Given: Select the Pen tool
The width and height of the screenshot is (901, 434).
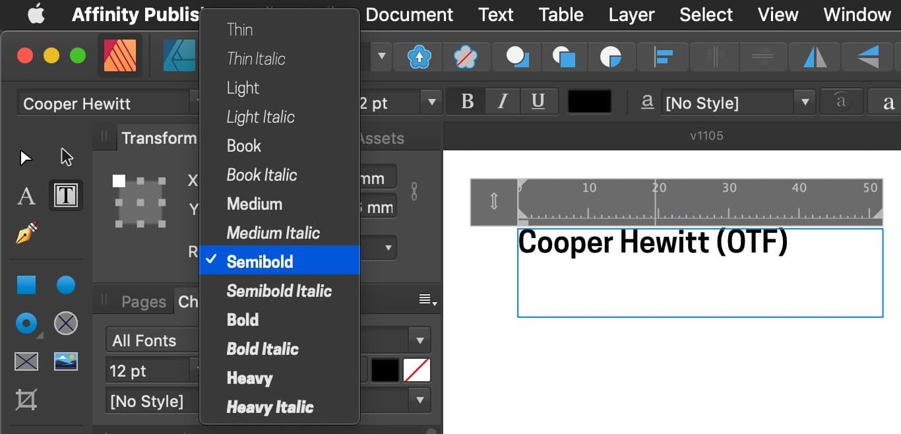Looking at the screenshot, I should pyautogui.click(x=26, y=232).
